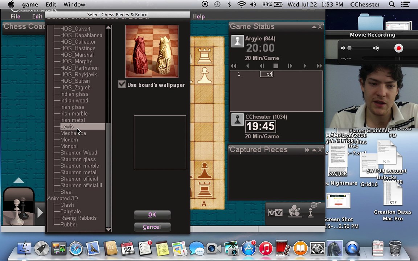Select Staunton glass pieces

pyautogui.click(x=78, y=159)
